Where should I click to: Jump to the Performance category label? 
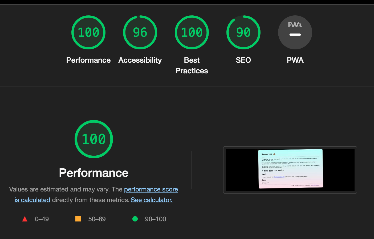point(88,60)
